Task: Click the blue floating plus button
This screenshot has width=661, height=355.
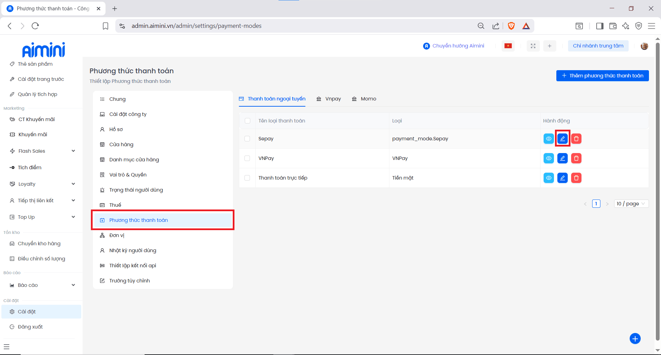Action: point(635,338)
